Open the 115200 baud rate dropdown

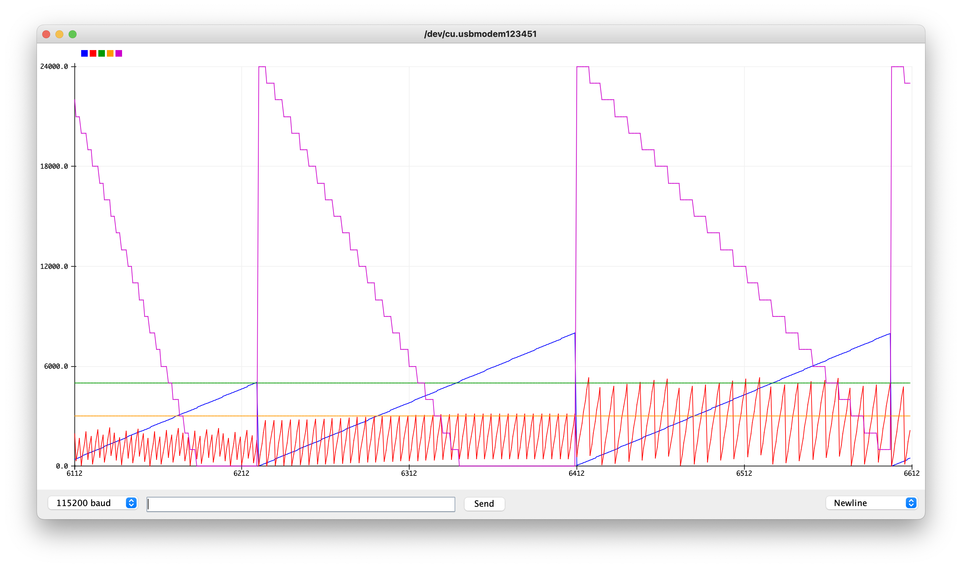(x=93, y=503)
